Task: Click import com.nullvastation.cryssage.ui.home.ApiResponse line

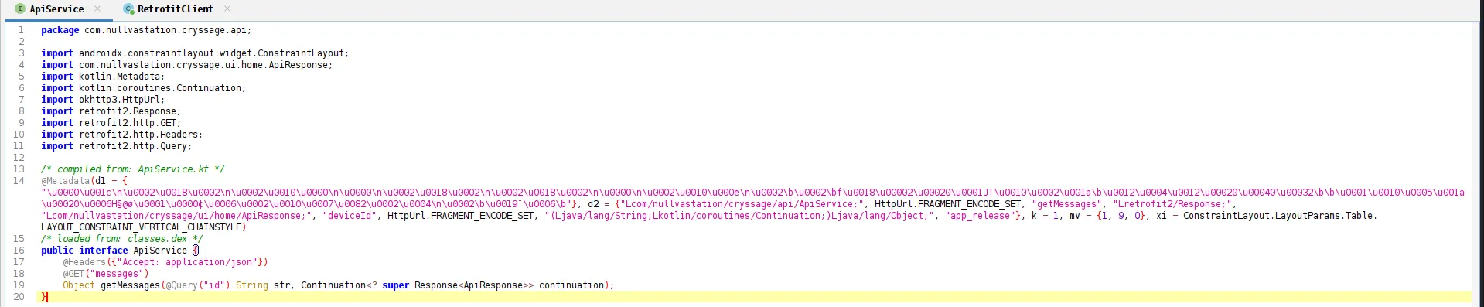Action: (x=186, y=65)
